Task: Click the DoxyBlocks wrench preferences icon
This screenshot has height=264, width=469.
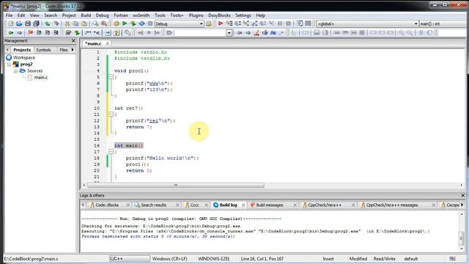Action: coord(128,32)
